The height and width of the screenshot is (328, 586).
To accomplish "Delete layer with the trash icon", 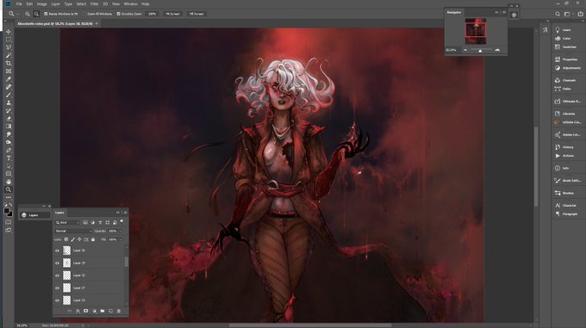I will 119,311.
